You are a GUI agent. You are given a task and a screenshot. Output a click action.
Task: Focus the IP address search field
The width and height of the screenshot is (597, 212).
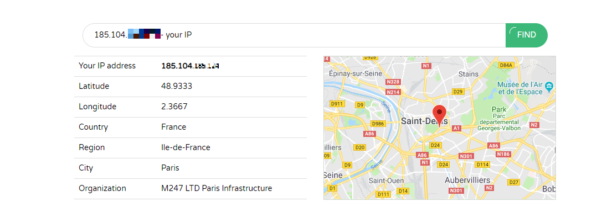294,35
